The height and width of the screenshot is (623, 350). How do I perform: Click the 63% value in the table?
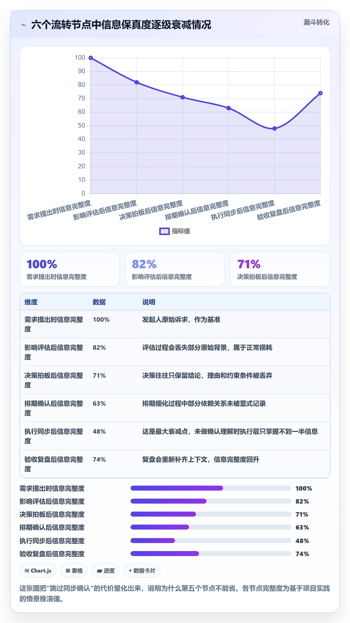point(99,403)
